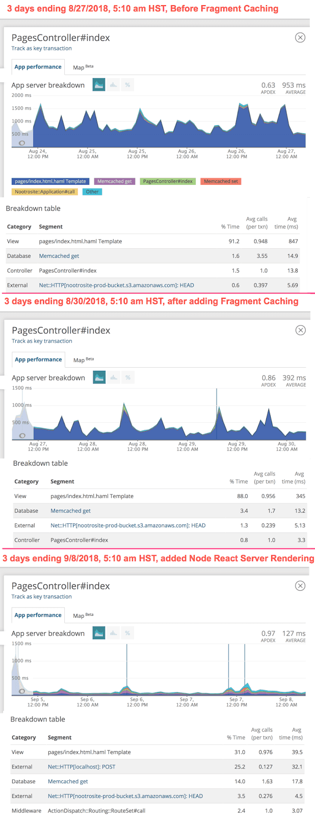Toggle the green 'PagesController#index' legend swatch
Screen dimensions: 315x817
click(x=168, y=181)
